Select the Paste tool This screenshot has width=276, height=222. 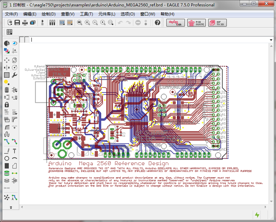(x=7, y=82)
